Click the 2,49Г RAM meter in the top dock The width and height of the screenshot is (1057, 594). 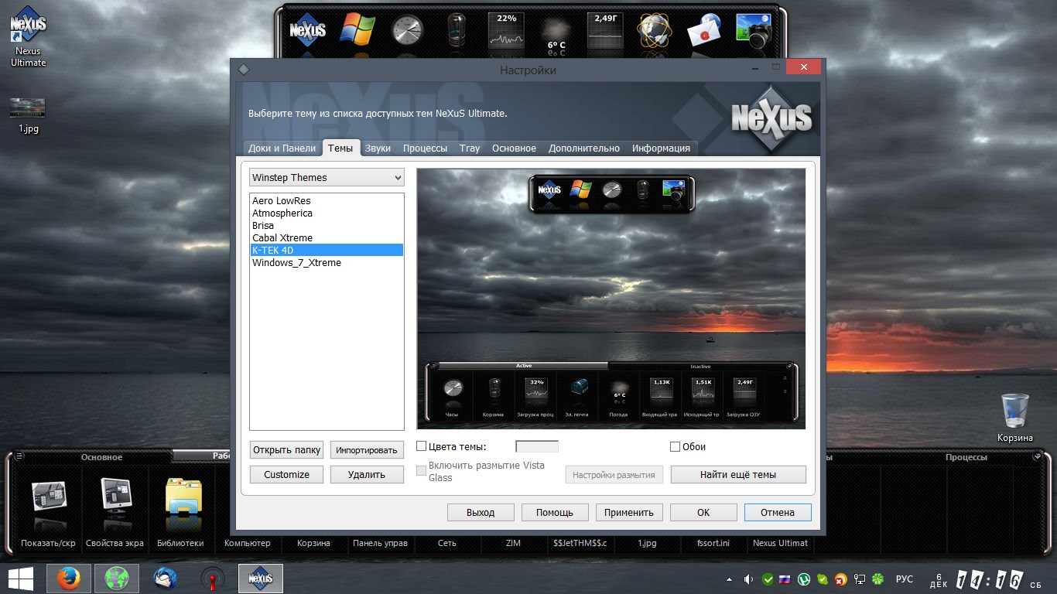pyautogui.click(x=605, y=31)
